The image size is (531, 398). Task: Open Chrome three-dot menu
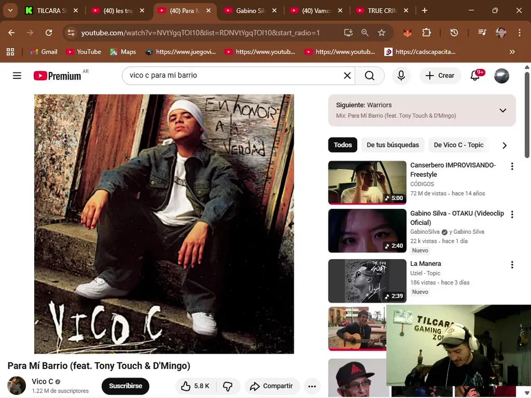[519, 33]
